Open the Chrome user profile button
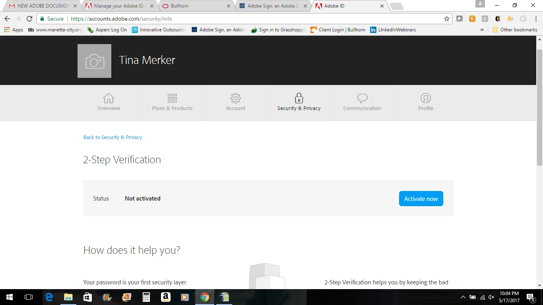 (x=480, y=4)
